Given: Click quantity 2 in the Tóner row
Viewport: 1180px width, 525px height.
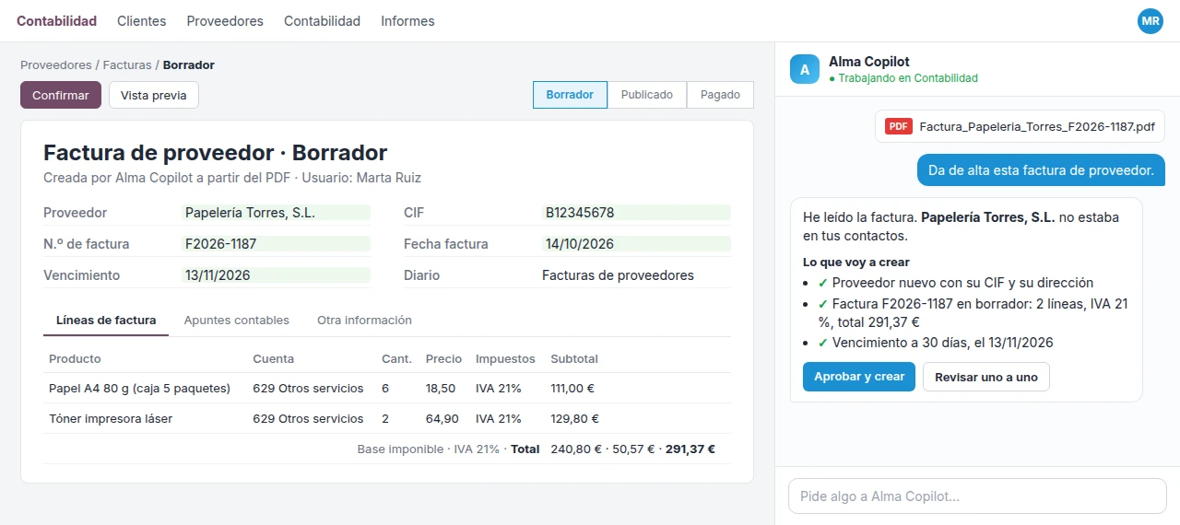Looking at the screenshot, I should [385, 419].
